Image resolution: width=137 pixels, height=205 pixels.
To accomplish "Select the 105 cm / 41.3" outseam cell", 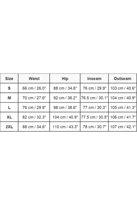I will [x=123, y=107].
